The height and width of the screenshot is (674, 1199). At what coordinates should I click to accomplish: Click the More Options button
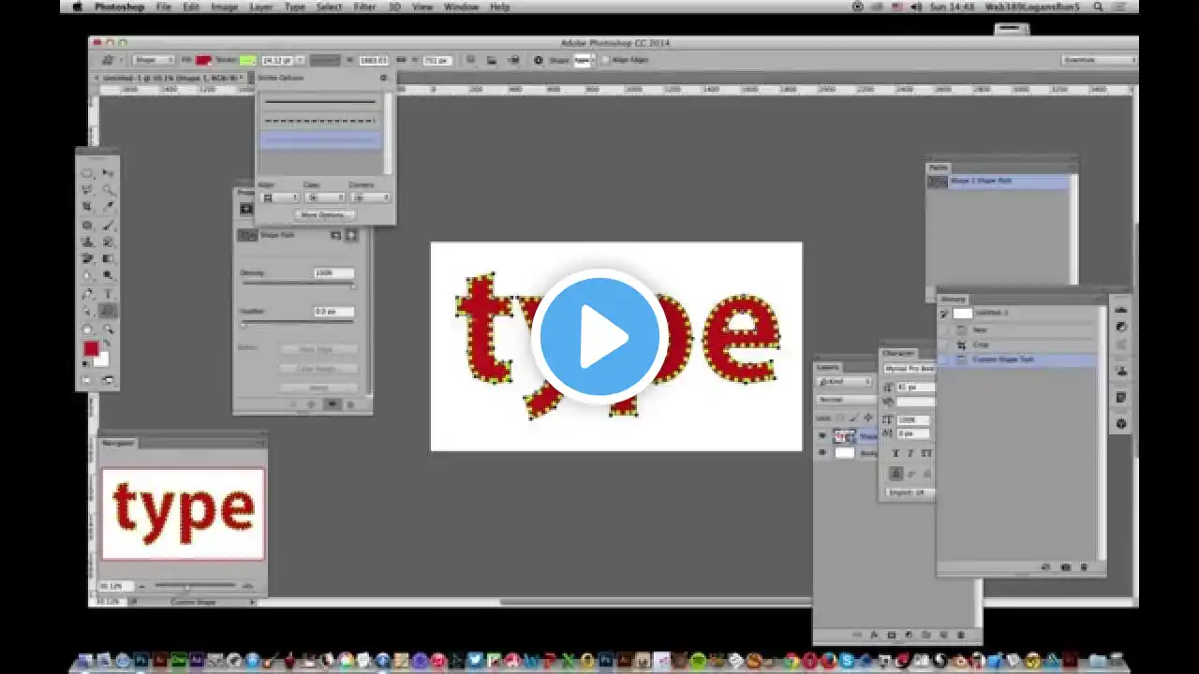[323, 214]
